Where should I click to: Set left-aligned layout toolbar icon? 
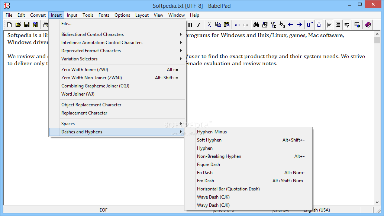pos(329,25)
